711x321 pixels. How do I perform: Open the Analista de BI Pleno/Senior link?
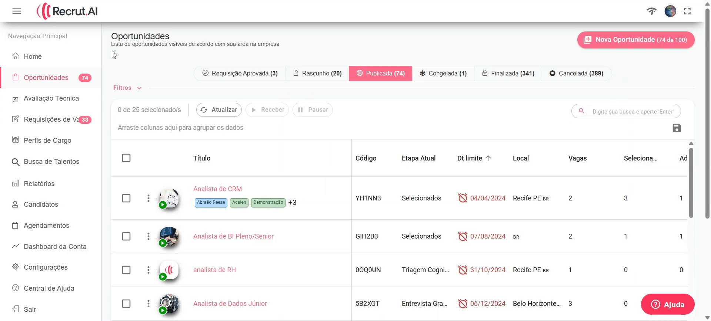coord(233,236)
